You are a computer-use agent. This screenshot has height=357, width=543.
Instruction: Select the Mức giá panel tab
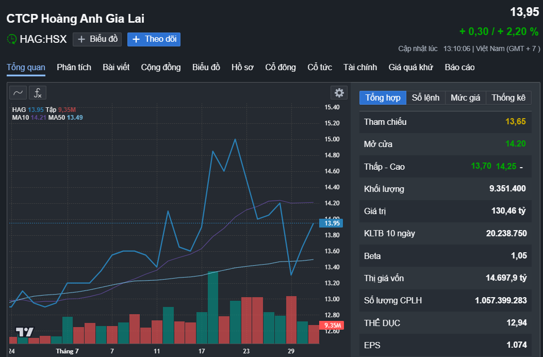[465, 98]
